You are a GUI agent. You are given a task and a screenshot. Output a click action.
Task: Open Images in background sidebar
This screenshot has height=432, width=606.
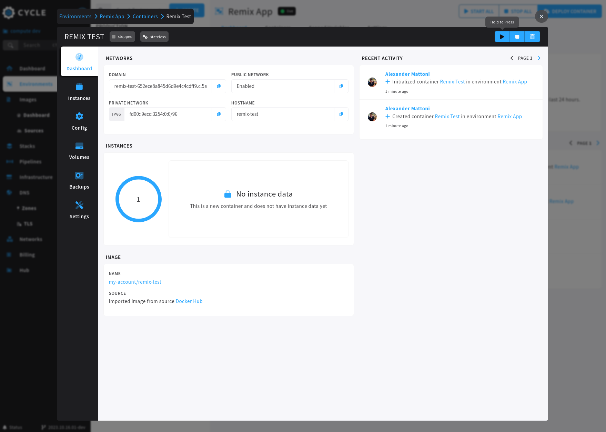tap(28, 100)
